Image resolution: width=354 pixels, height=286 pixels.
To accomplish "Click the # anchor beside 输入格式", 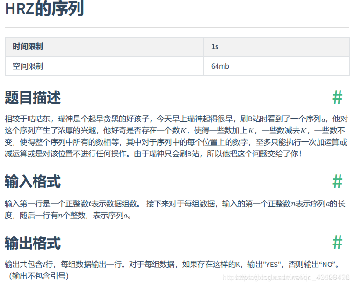I will point(338,182).
